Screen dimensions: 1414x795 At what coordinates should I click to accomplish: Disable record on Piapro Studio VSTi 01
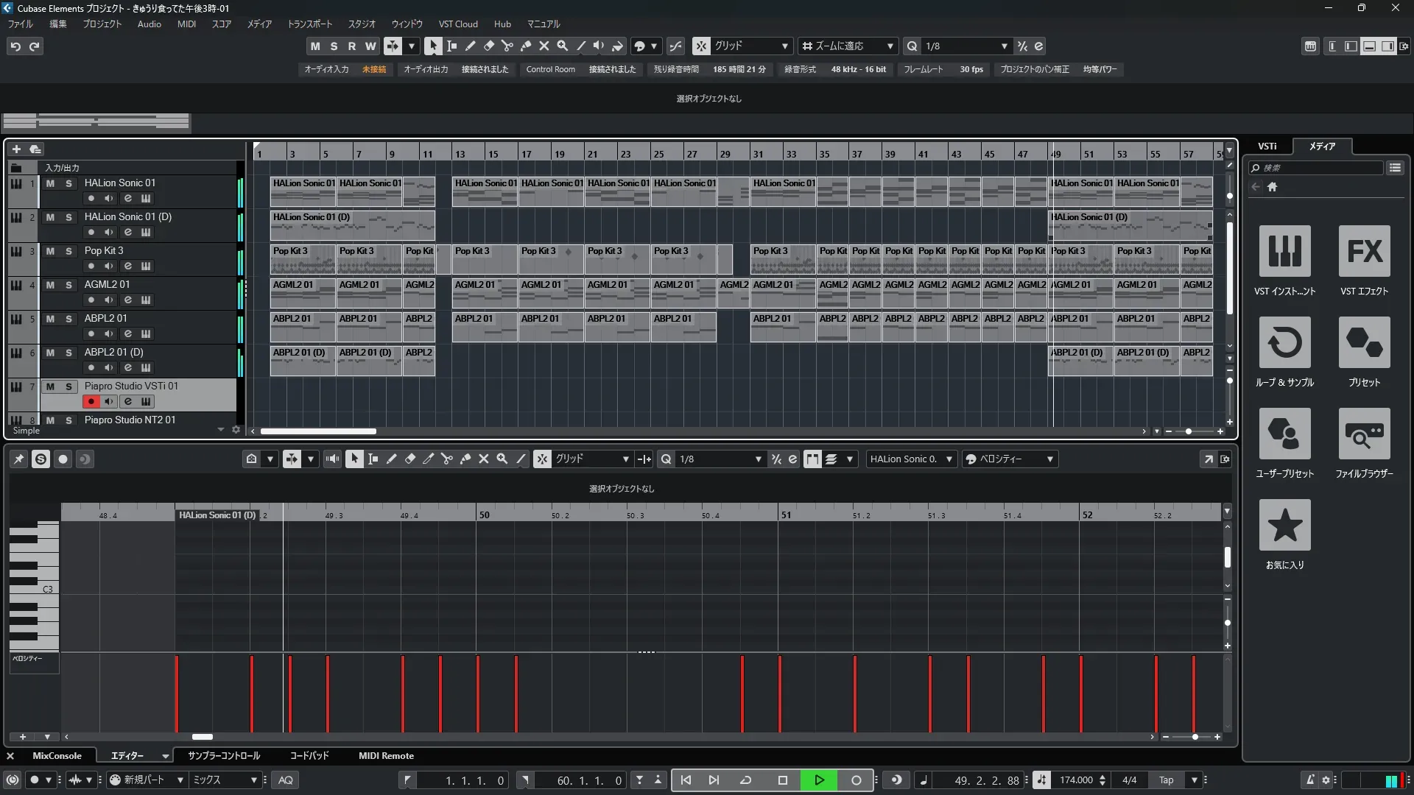coord(91,402)
